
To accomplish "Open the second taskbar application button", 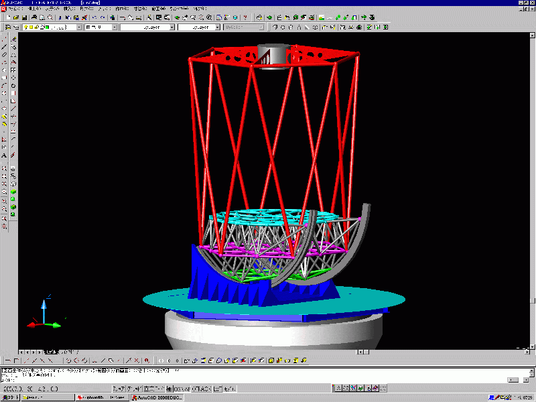I will click(x=103, y=397).
